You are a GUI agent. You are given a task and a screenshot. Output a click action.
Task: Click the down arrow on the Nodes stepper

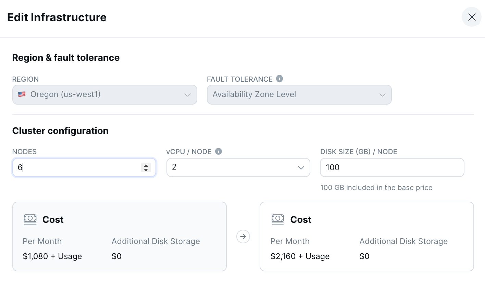click(x=146, y=170)
